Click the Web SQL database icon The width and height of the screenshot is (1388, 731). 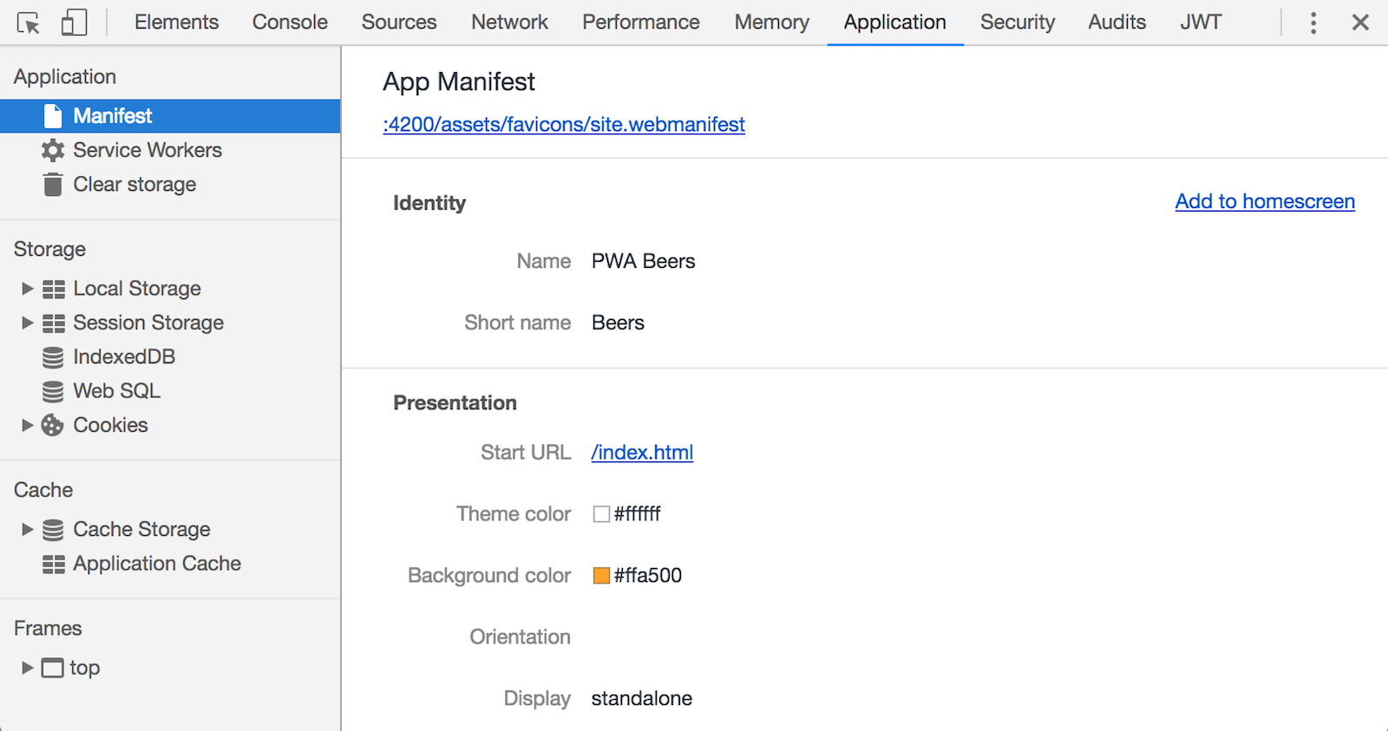pos(53,391)
